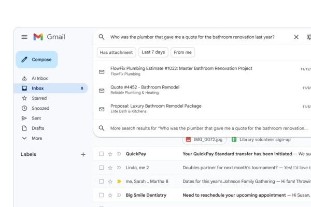
Task: Open search filter options icon
Action: [x=308, y=37]
